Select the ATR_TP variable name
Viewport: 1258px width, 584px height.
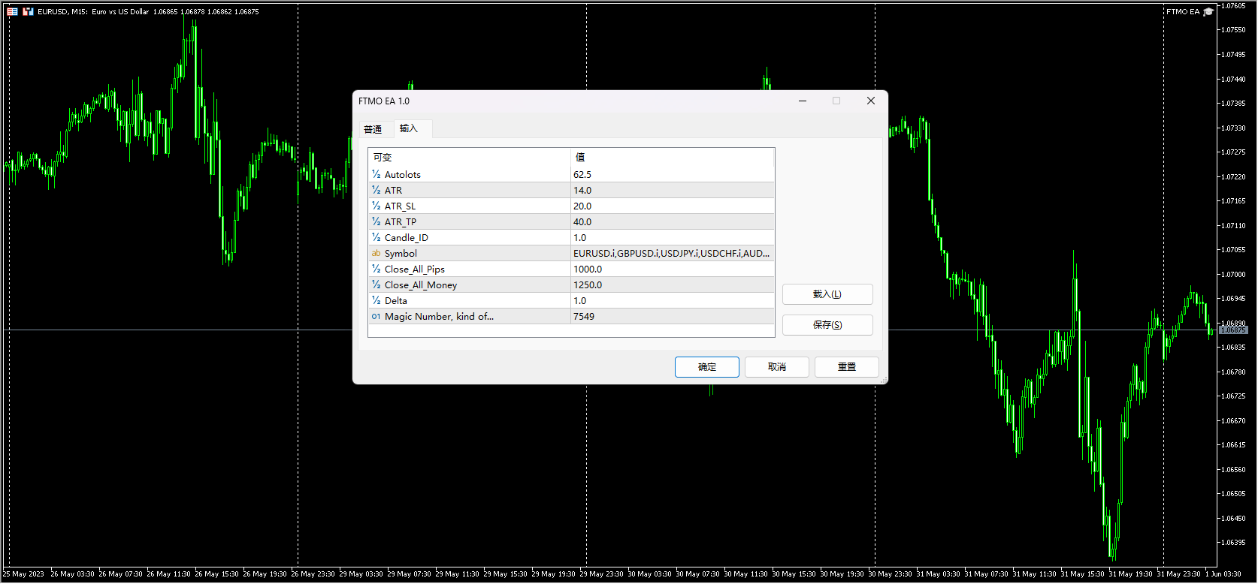click(401, 221)
